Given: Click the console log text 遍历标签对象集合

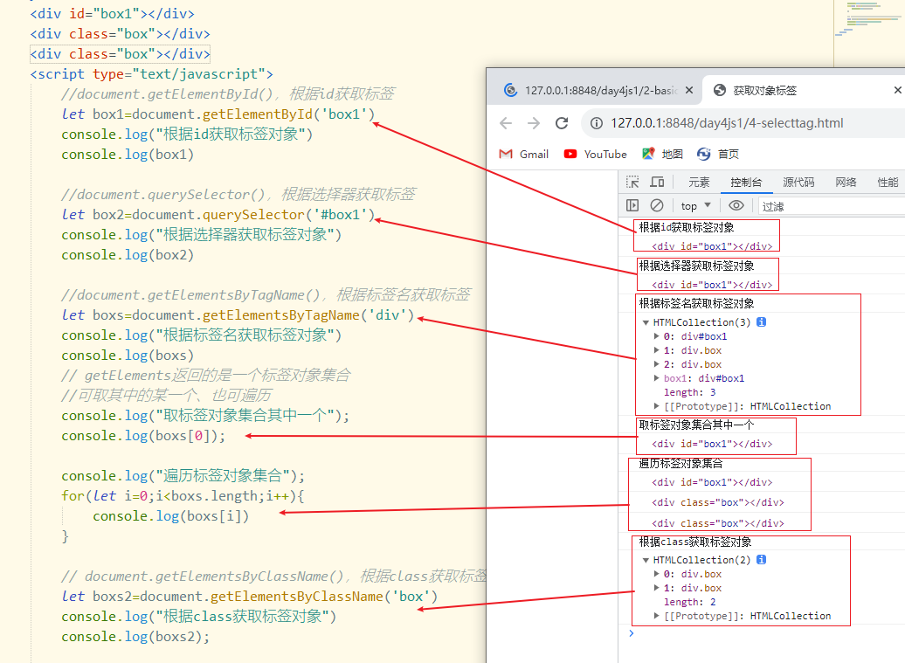Looking at the screenshot, I should tap(680, 463).
